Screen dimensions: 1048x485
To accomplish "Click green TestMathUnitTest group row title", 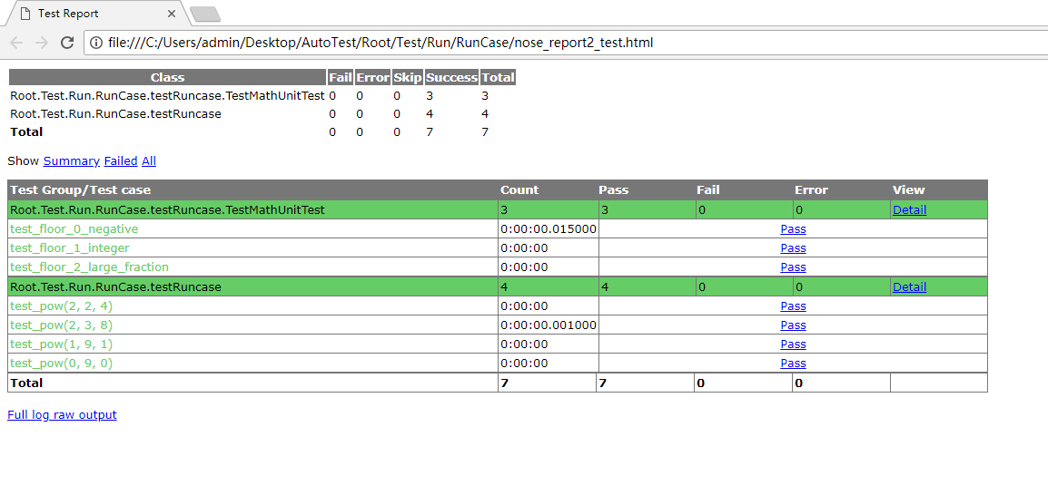I will [167, 210].
